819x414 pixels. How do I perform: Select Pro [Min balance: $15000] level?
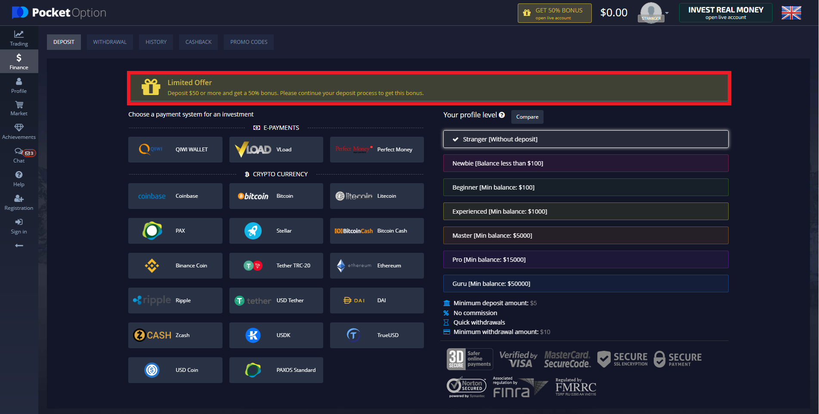click(x=586, y=260)
